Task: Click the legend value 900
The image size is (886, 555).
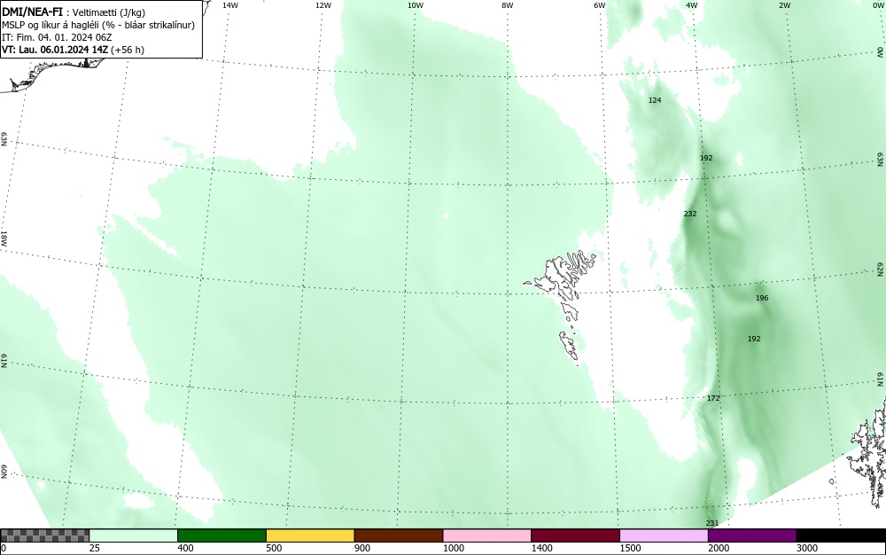Action: [x=362, y=548]
